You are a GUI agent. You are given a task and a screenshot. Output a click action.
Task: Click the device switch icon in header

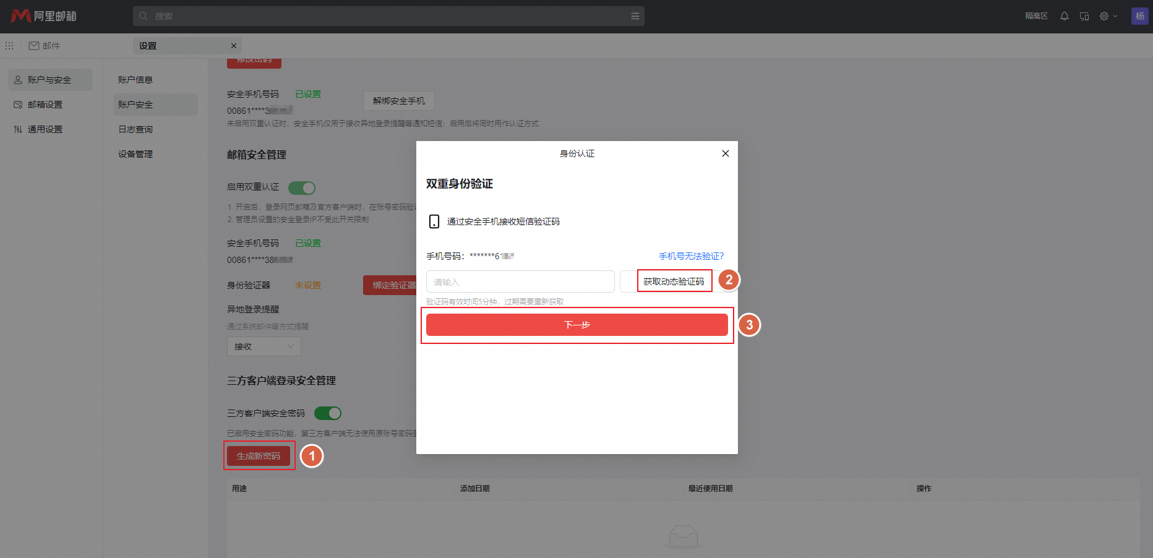point(1084,16)
